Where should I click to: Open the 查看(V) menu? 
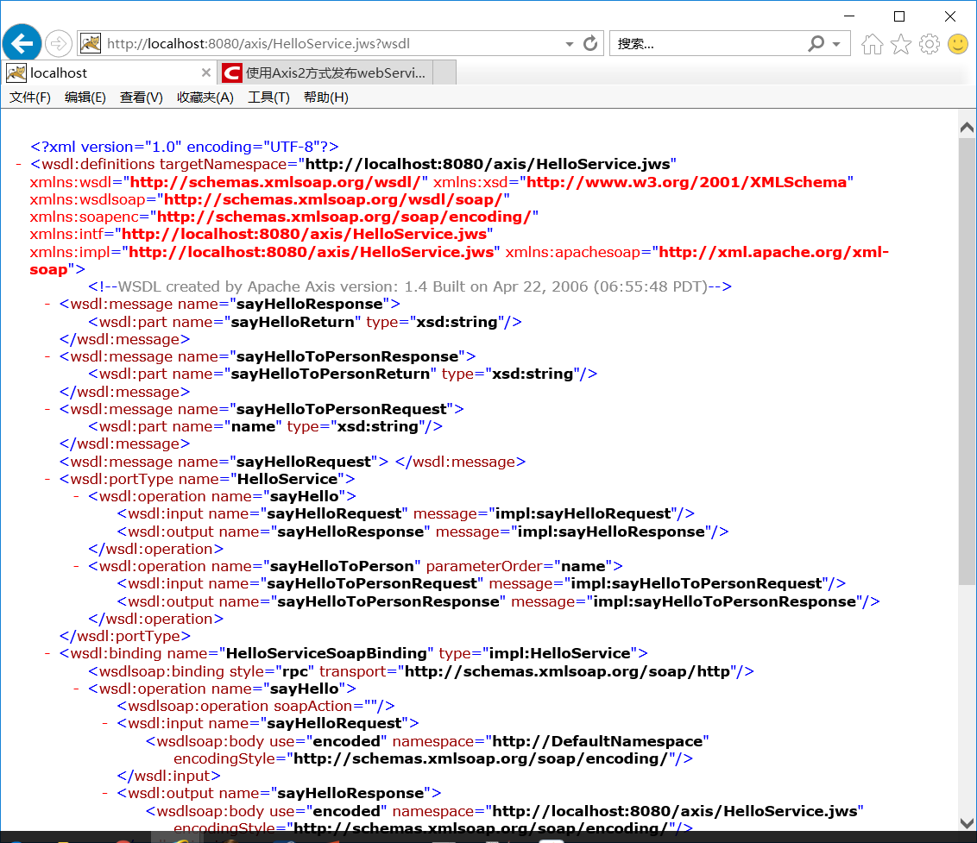click(x=141, y=98)
